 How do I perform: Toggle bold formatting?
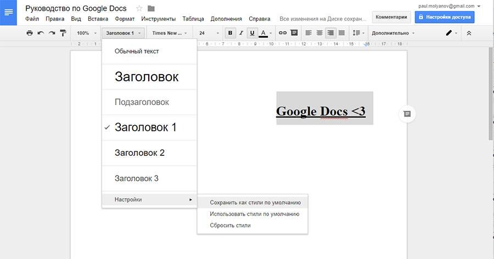(x=231, y=33)
